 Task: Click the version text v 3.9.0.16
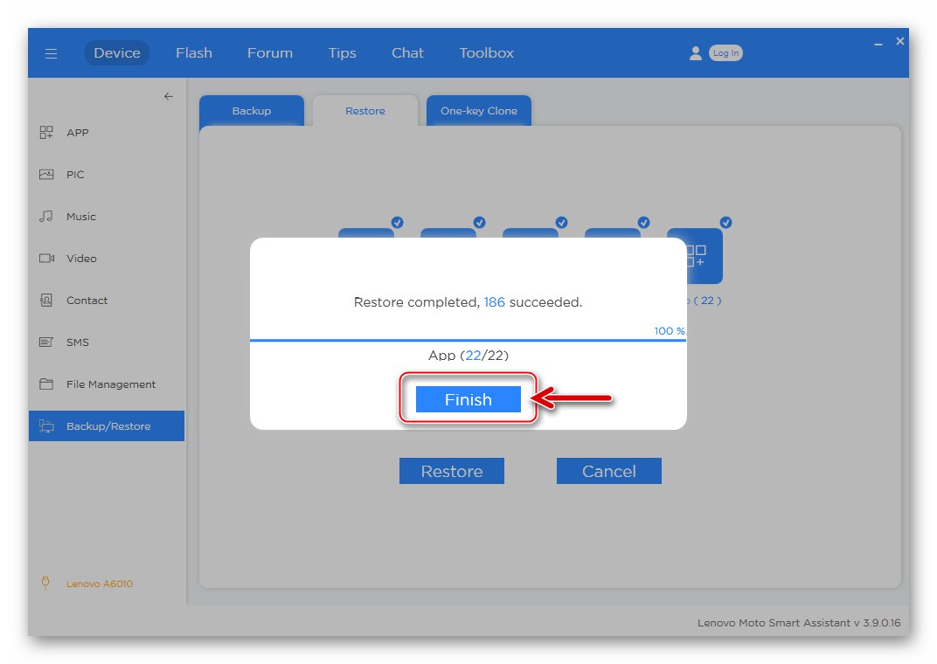point(876,623)
